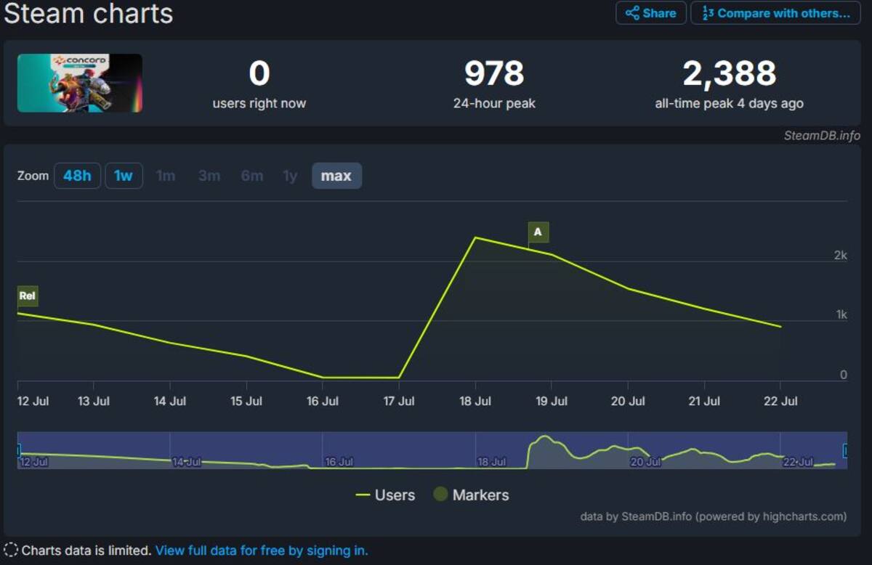The image size is (872, 565).
Task: Click the SteamDB.info credit link
Action: [822, 136]
